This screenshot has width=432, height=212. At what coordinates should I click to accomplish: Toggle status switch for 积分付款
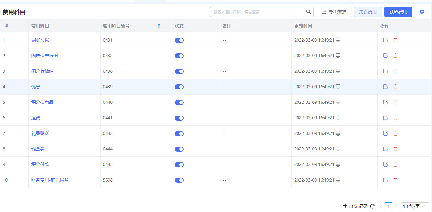(179, 165)
